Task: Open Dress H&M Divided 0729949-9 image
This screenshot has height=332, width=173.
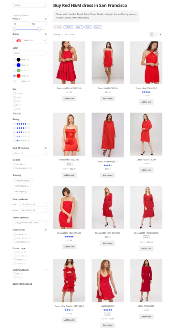Action: pyautogui.click(x=69, y=281)
